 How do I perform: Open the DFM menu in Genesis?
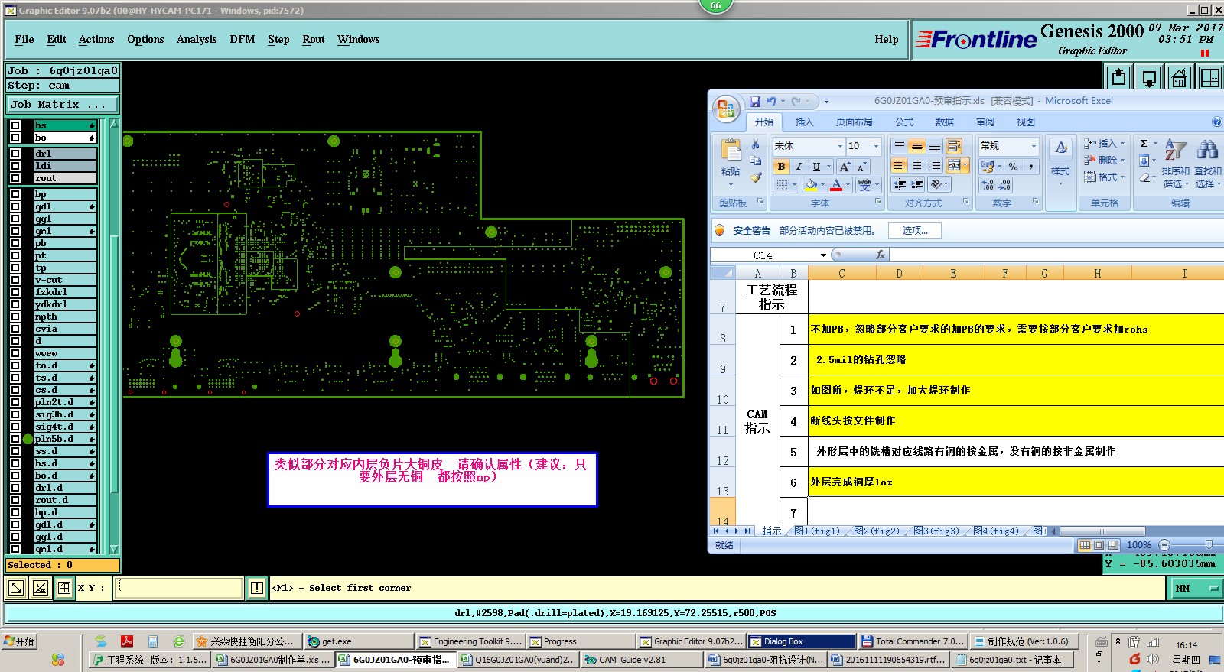pos(243,40)
